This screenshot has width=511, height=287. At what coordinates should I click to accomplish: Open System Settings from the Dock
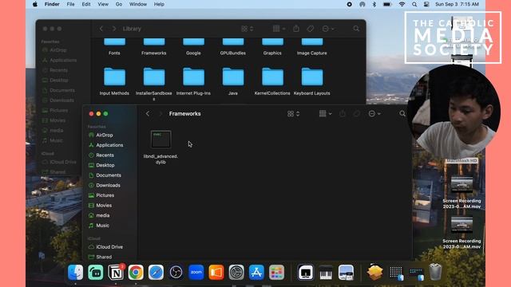coord(236,272)
